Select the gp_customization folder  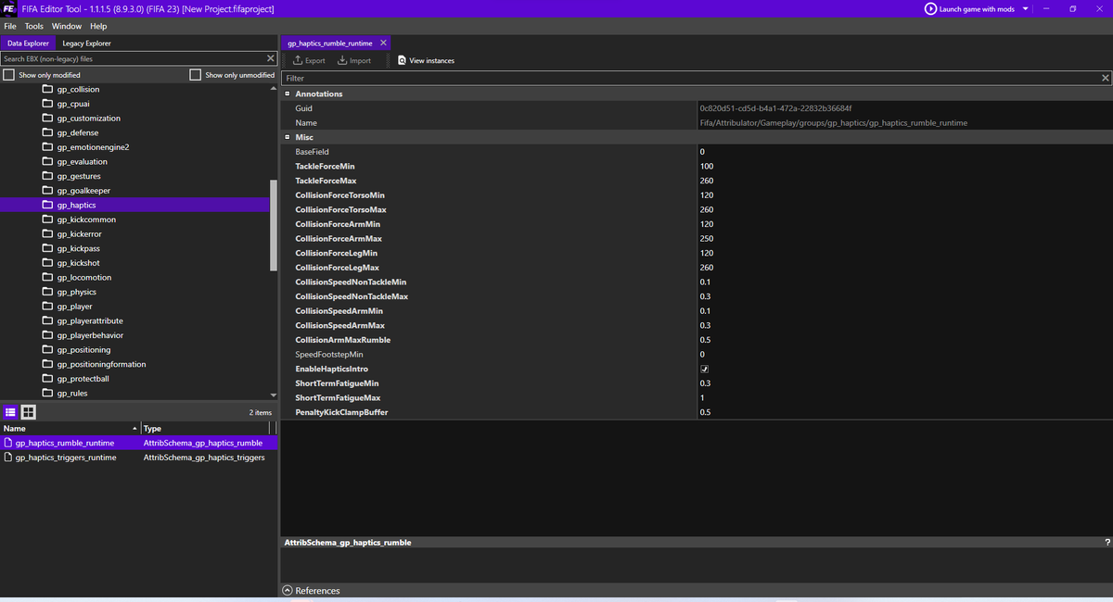(88, 119)
